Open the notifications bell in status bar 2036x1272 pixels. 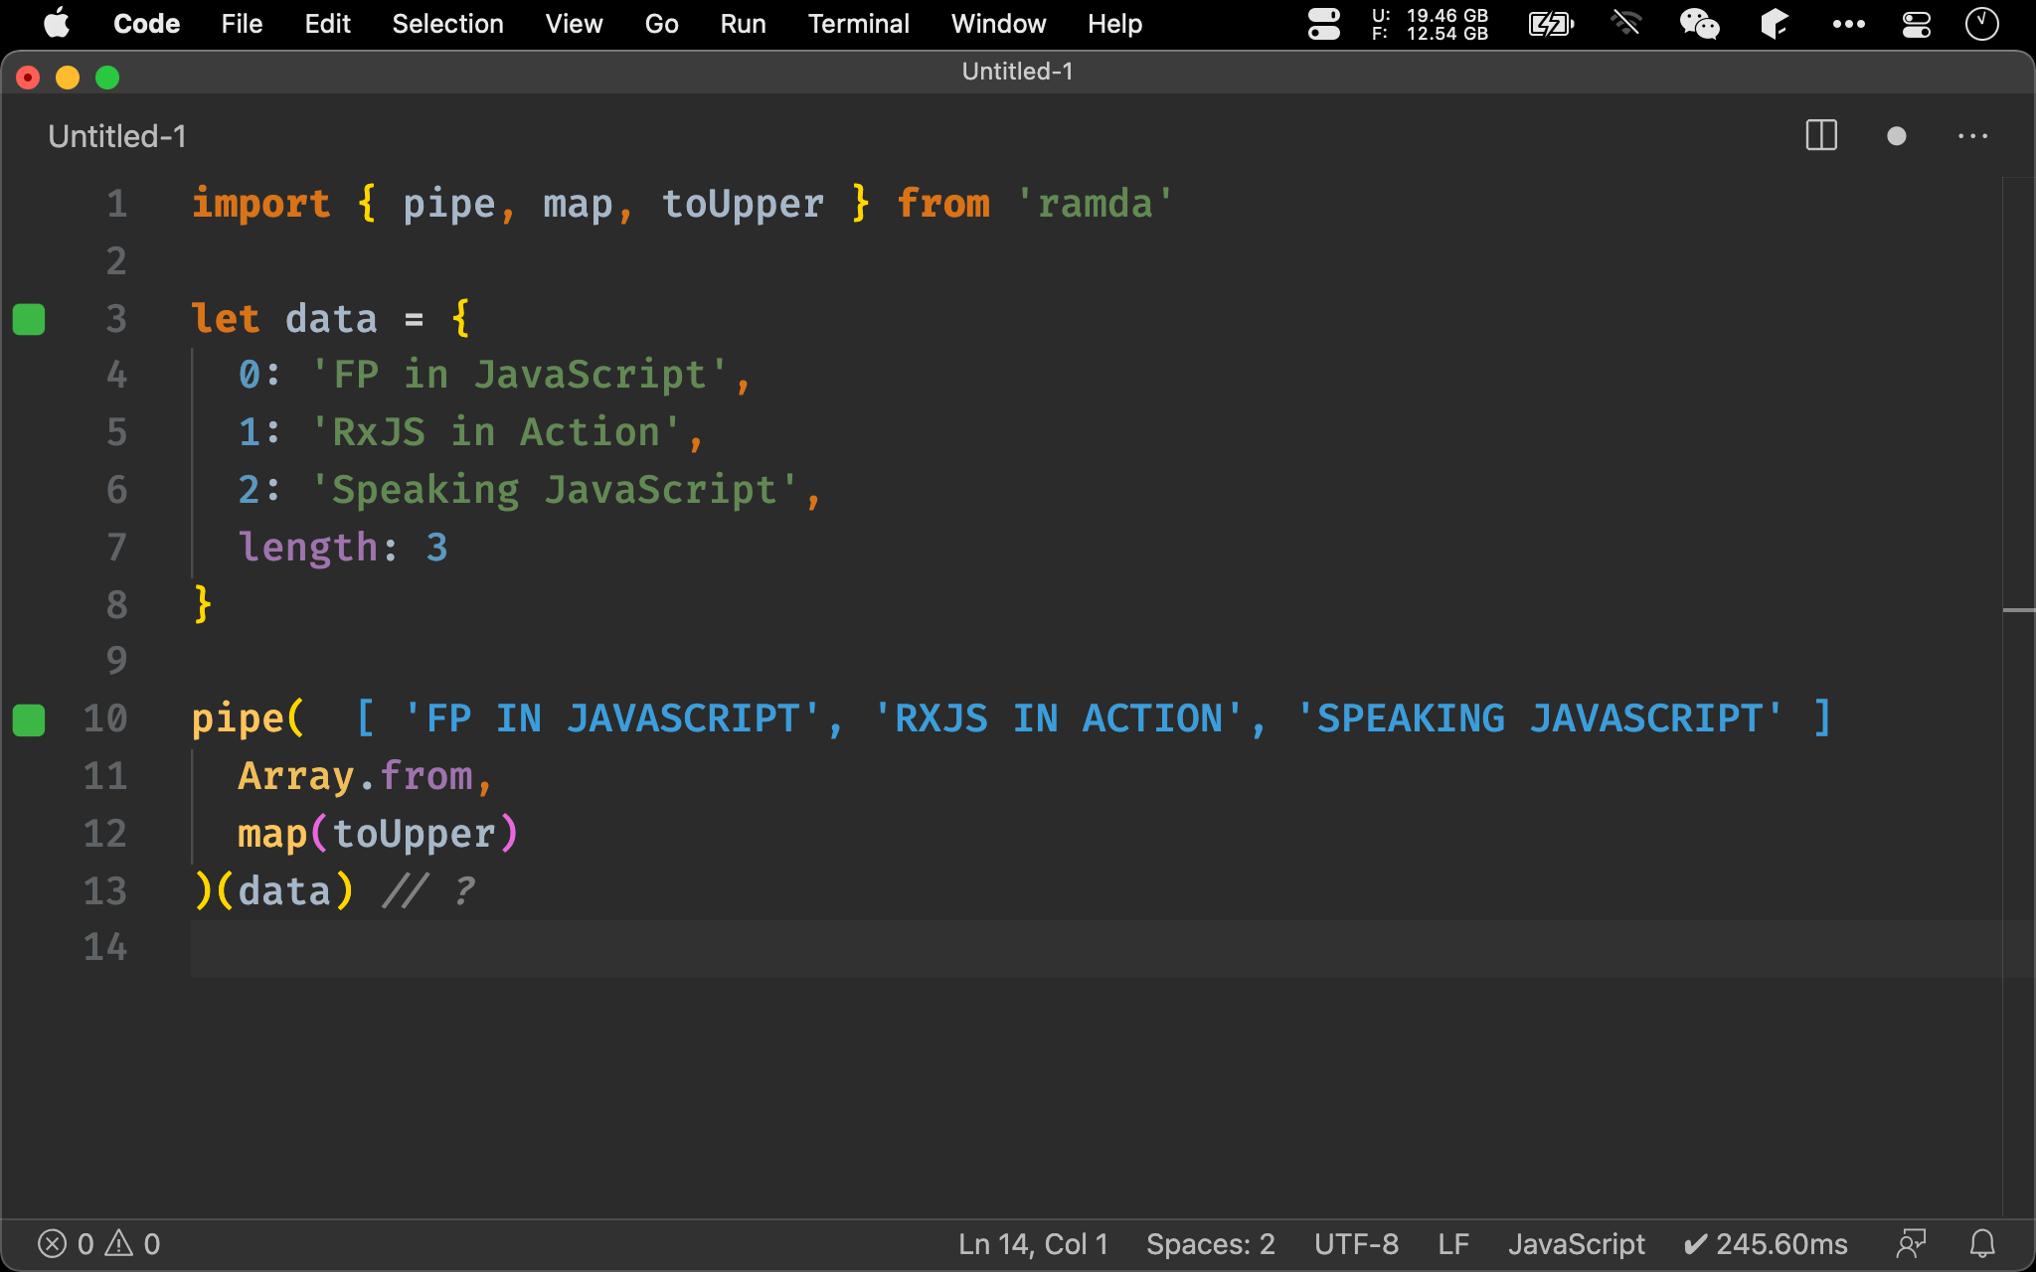pos(1982,1243)
